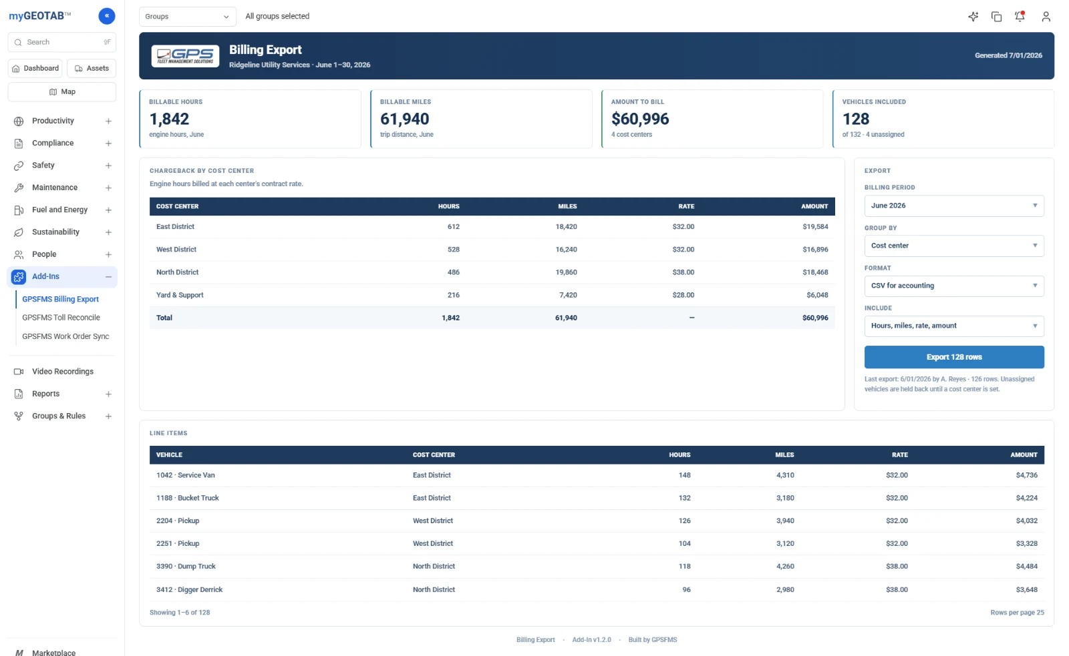This screenshot has height=656, width=1069.
Task: Click the Add-Ins puzzle icon
Action: click(19, 277)
